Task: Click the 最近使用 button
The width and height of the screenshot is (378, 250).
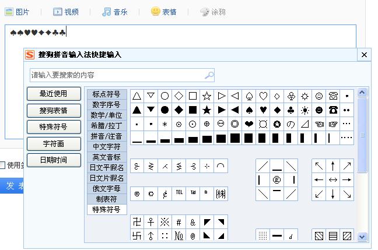Action: click(54, 94)
